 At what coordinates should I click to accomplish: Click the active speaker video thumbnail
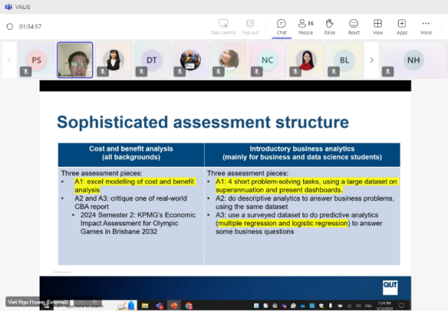75,60
